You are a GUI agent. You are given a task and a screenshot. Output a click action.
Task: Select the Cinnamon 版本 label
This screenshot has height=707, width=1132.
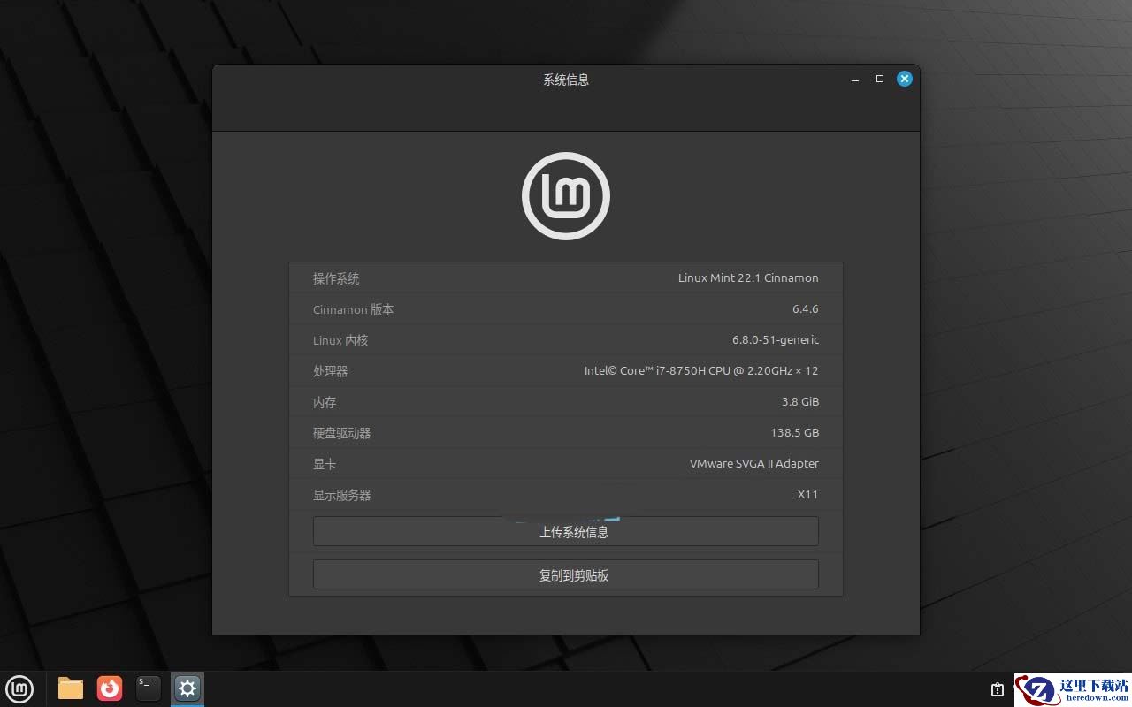pyautogui.click(x=354, y=309)
